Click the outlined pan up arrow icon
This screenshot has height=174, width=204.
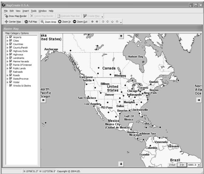pos(112,22)
